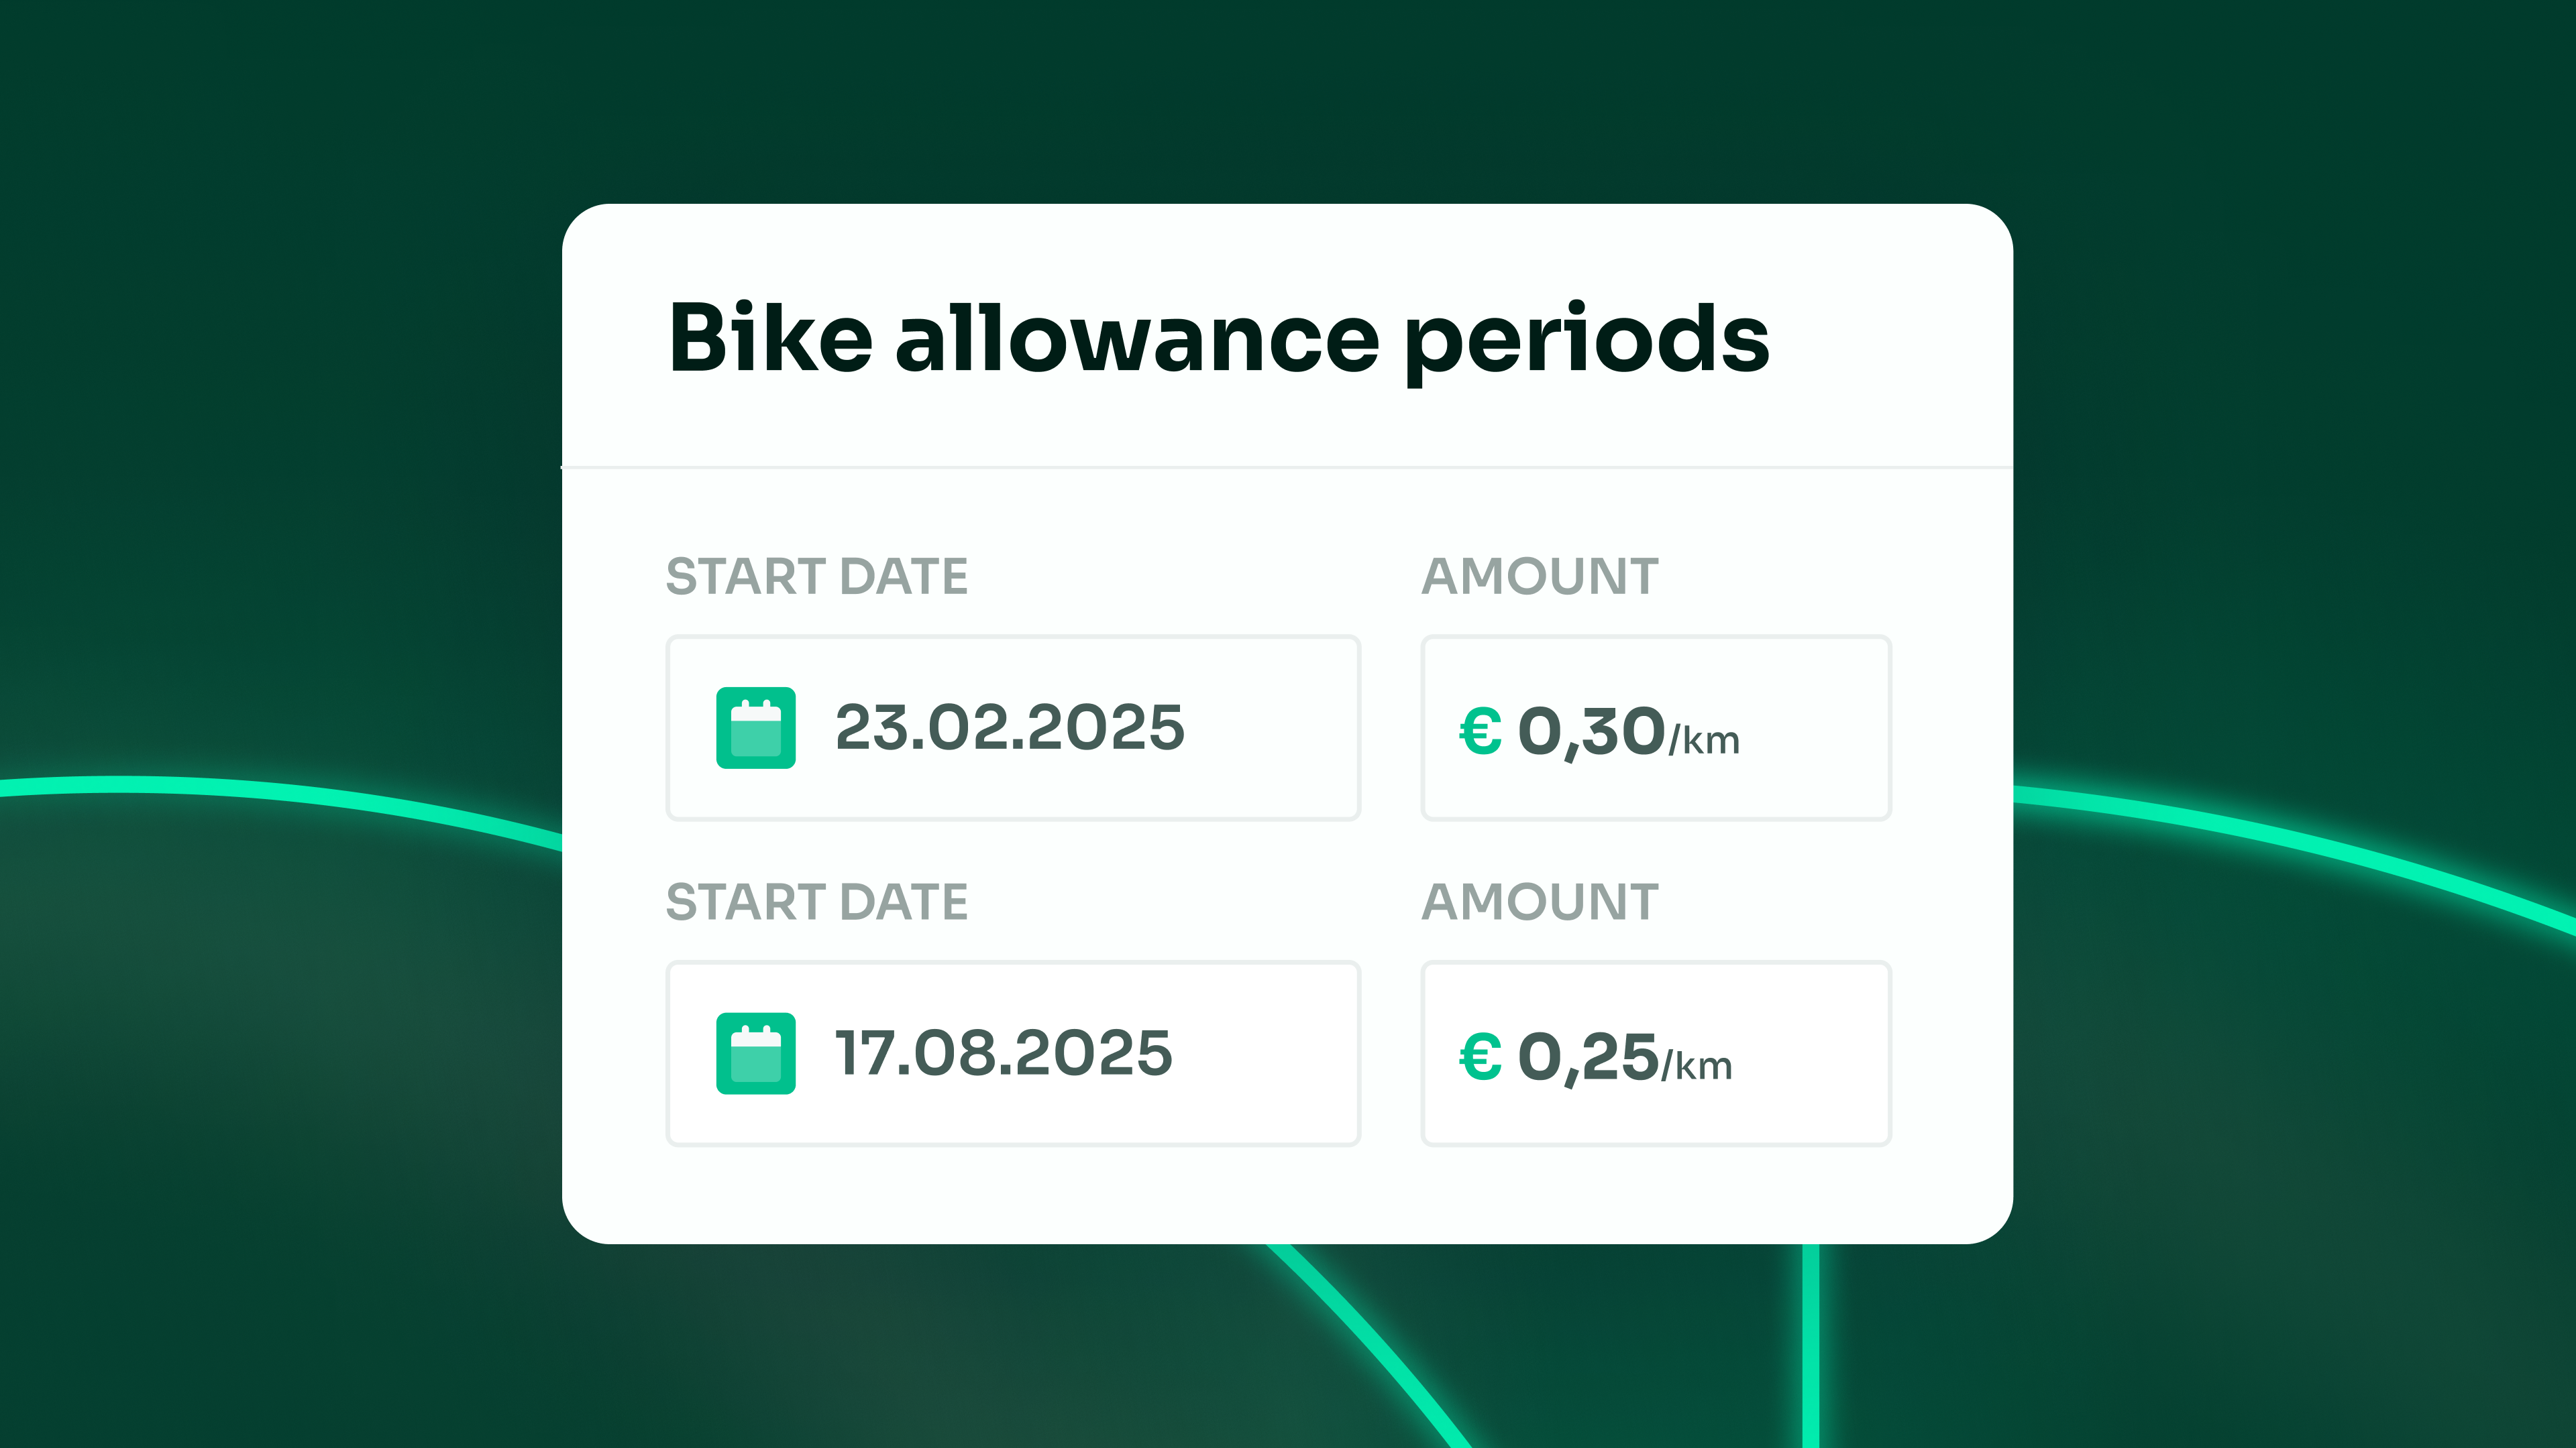Click the euro symbol before 0,30
The height and width of the screenshot is (1448, 2576).
pos(1480,731)
